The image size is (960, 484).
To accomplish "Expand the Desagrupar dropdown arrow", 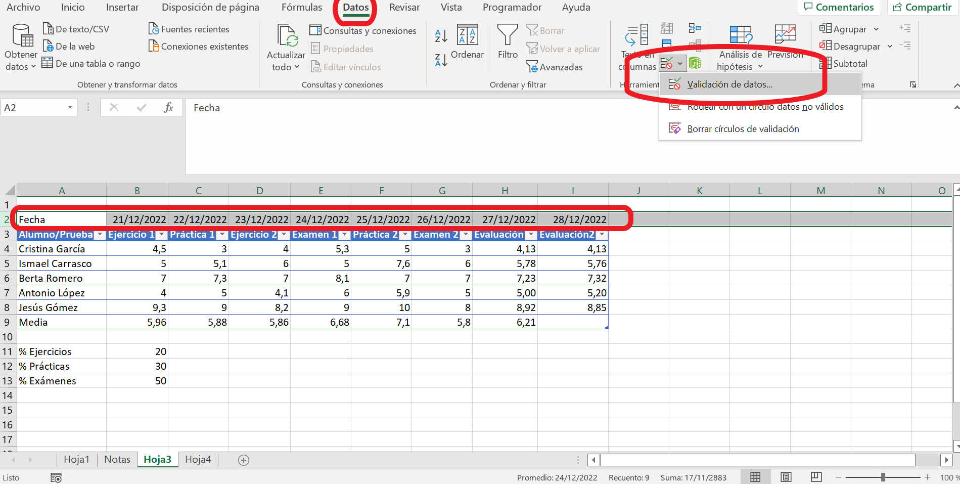I will 890,46.
